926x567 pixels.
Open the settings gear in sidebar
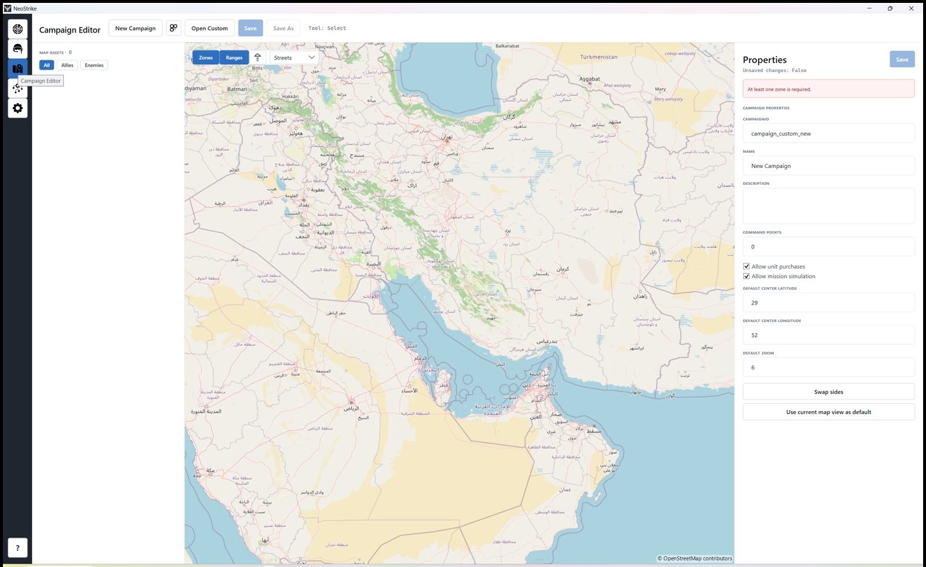coord(17,108)
